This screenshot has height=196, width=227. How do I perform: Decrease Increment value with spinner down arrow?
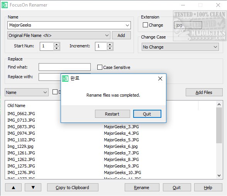[x=110, y=48]
